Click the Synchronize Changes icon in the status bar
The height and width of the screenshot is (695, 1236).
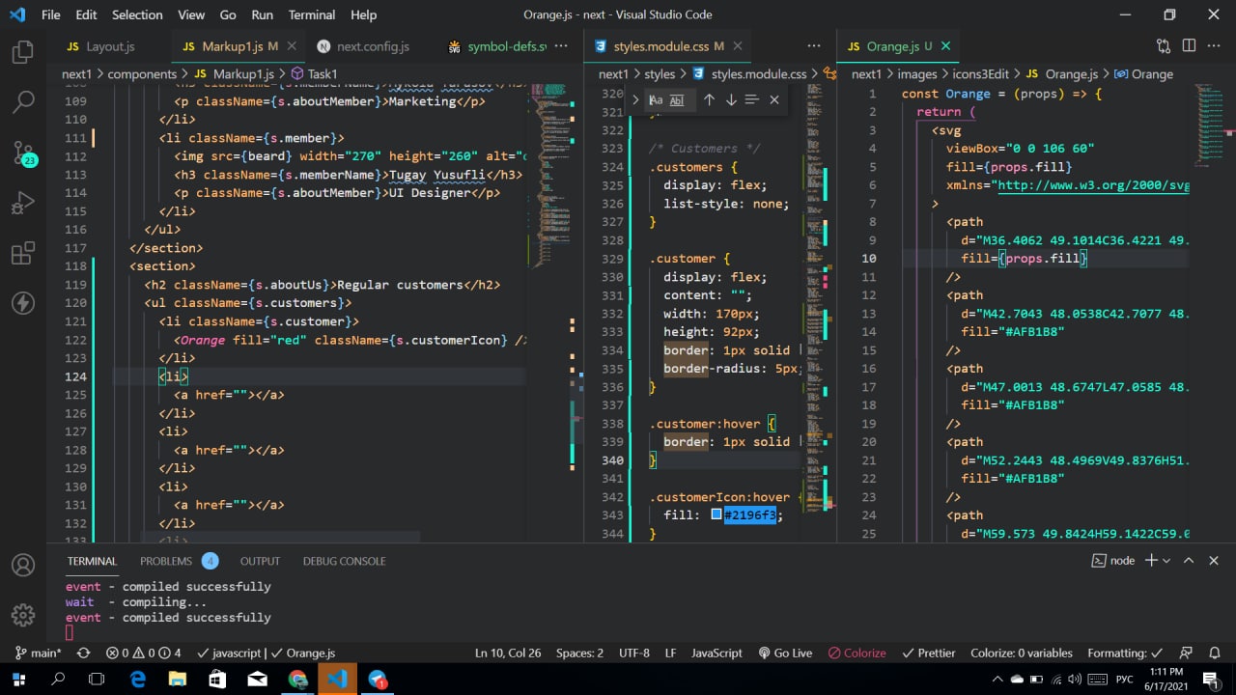tap(83, 653)
